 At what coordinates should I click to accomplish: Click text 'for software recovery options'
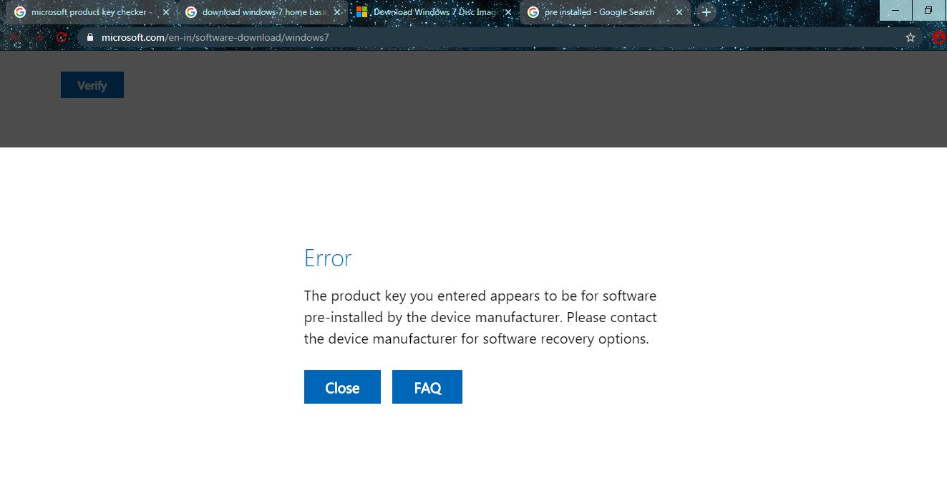(555, 339)
